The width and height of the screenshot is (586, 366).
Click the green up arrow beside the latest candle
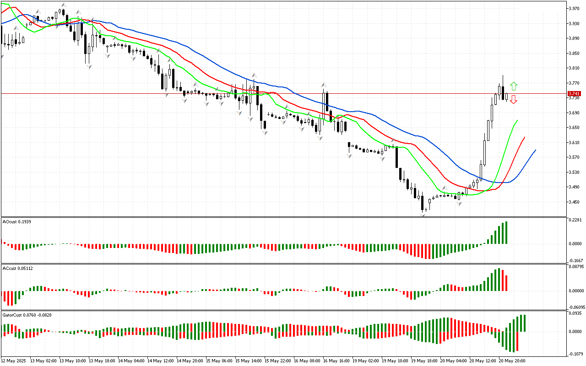click(514, 86)
